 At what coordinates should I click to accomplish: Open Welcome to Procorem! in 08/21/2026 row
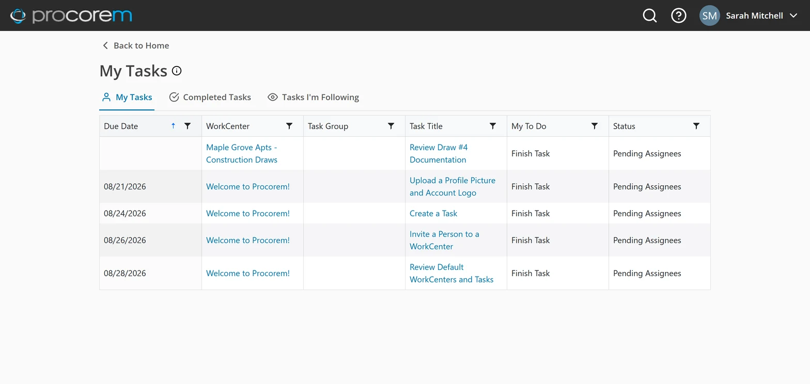point(248,186)
